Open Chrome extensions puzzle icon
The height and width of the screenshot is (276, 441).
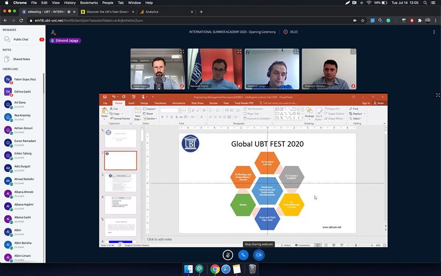pyautogui.click(x=420, y=21)
